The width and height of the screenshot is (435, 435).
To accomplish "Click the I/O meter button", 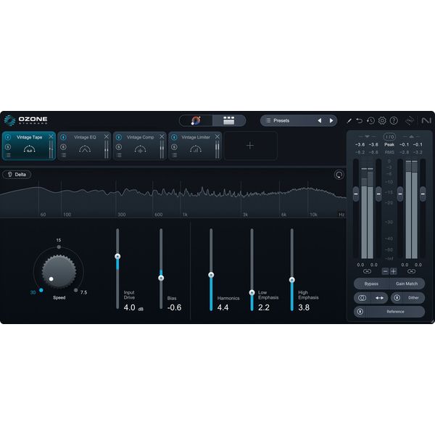I will (389, 137).
